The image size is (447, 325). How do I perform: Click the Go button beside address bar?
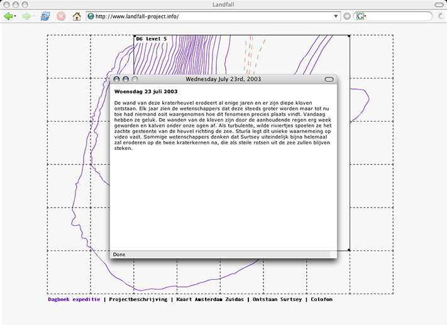pyautogui.click(x=347, y=16)
